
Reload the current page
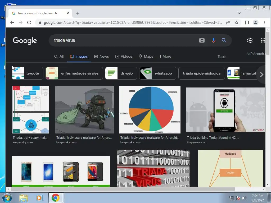[x=29, y=22]
